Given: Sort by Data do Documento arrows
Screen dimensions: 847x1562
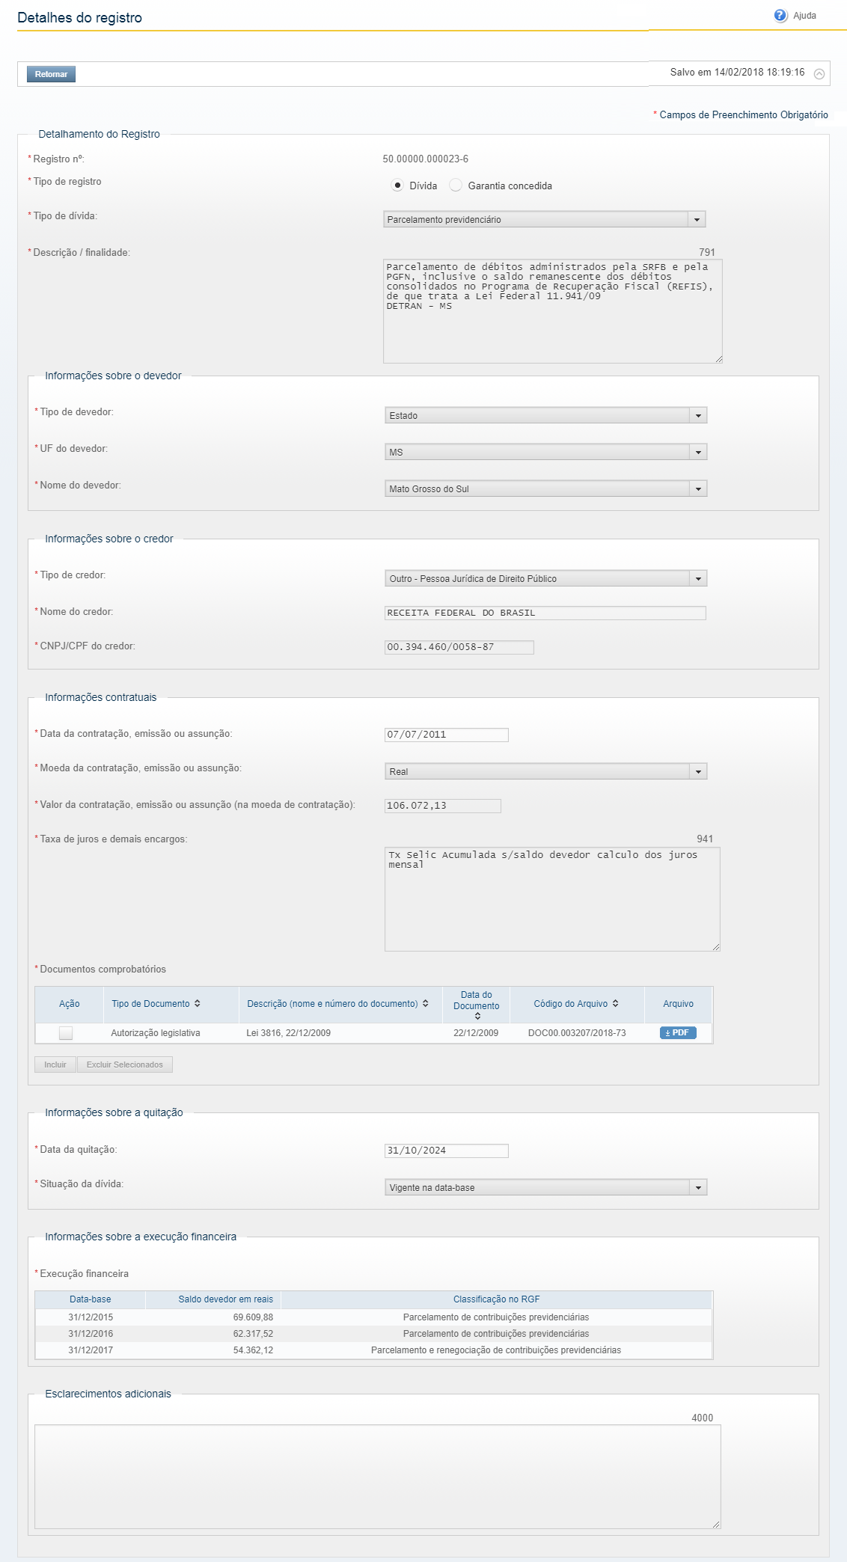Looking at the screenshot, I should (x=477, y=1017).
